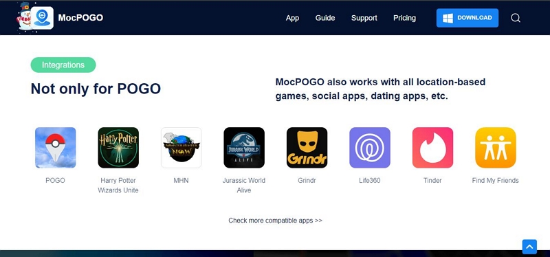Click the Tinder flame icon
The height and width of the screenshot is (257, 550).
pos(432,148)
